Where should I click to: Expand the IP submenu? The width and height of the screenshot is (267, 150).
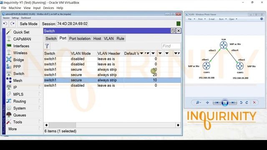(39, 87)
